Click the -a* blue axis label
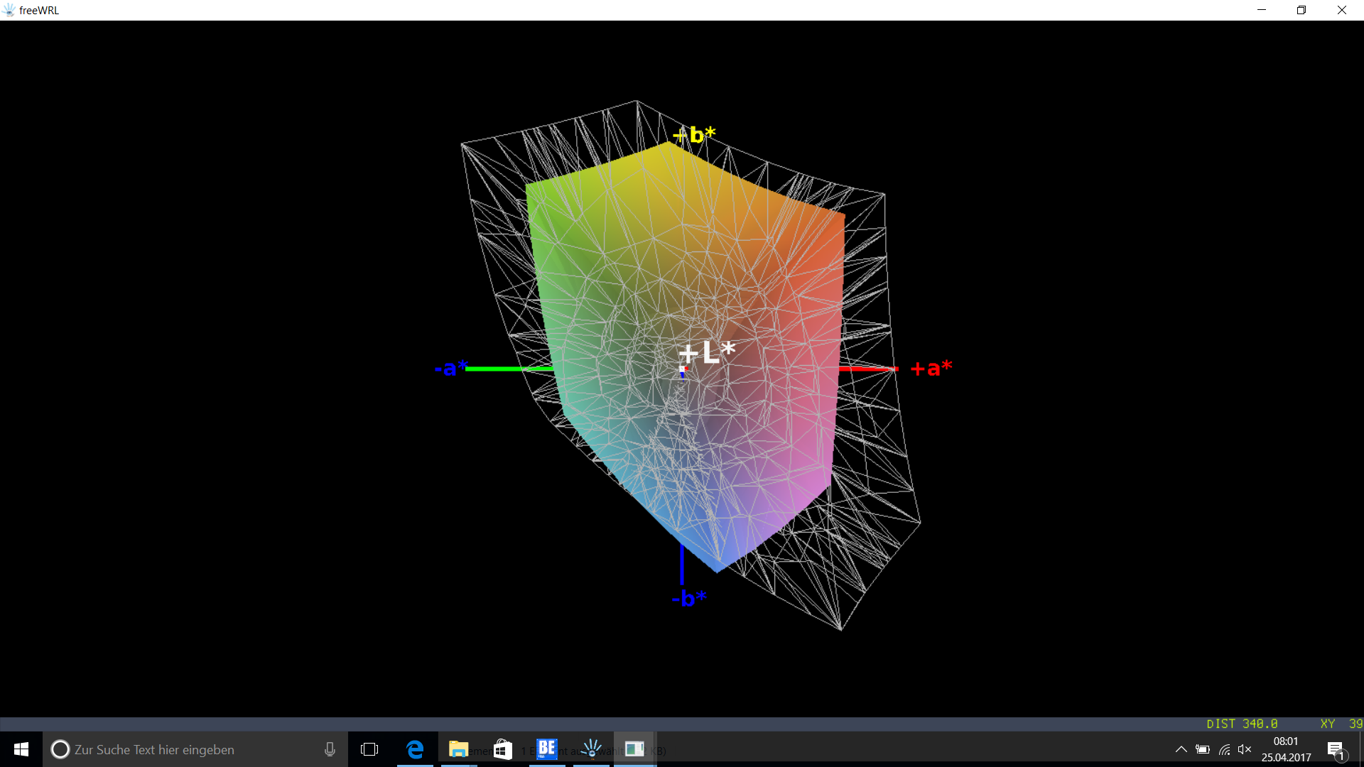This screenshot has width=1364, height=767. click(450, 368)
